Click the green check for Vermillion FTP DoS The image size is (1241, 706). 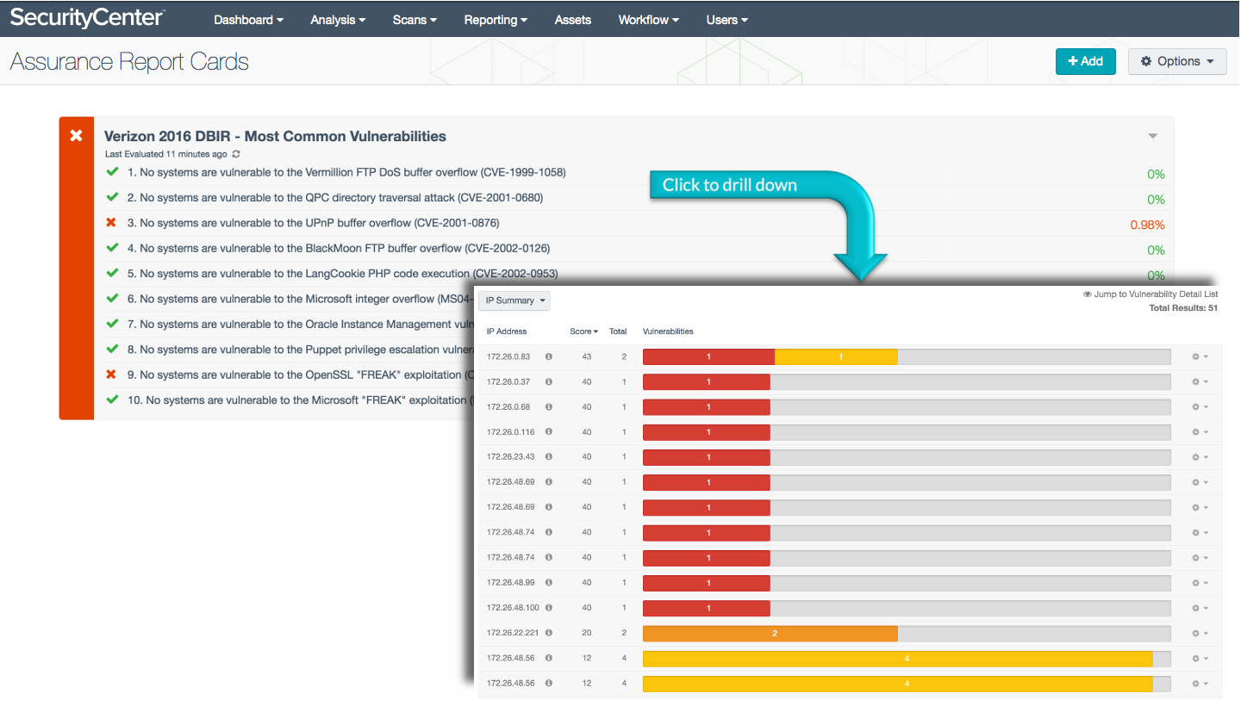pos(112,172)
